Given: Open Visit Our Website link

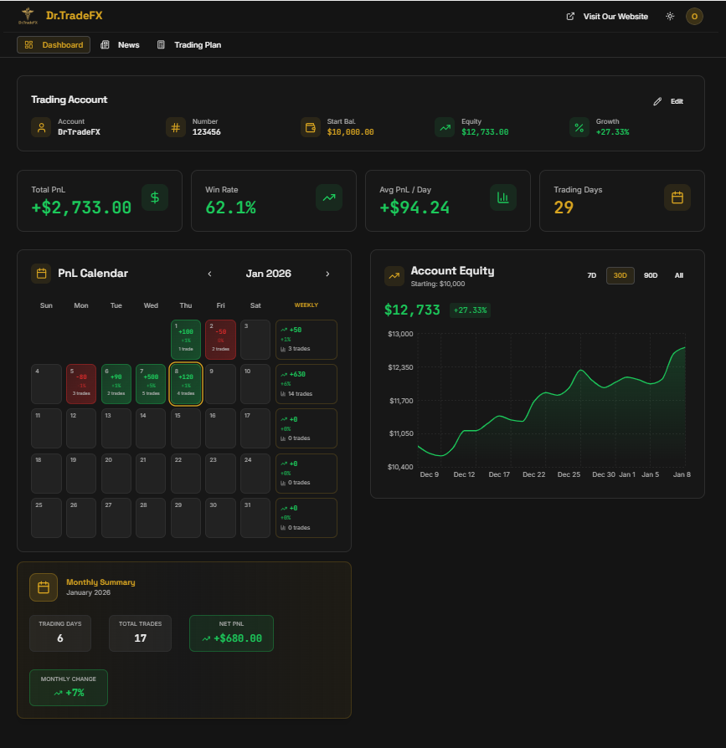Looking at the screenshot, I should (x=607, y=16).
